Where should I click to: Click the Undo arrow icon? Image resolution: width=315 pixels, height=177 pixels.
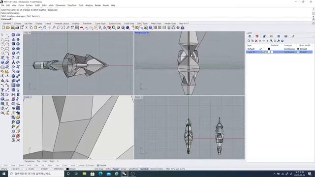tap(40, 28)
